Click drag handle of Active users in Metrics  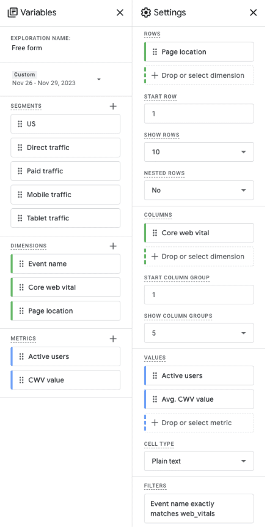pos(21,356)
